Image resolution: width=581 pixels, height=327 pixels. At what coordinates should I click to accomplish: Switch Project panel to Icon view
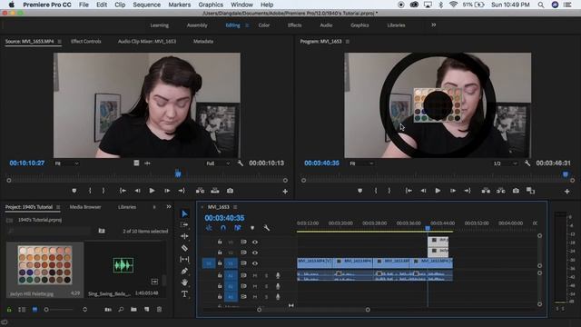click(x=34, y=309)
